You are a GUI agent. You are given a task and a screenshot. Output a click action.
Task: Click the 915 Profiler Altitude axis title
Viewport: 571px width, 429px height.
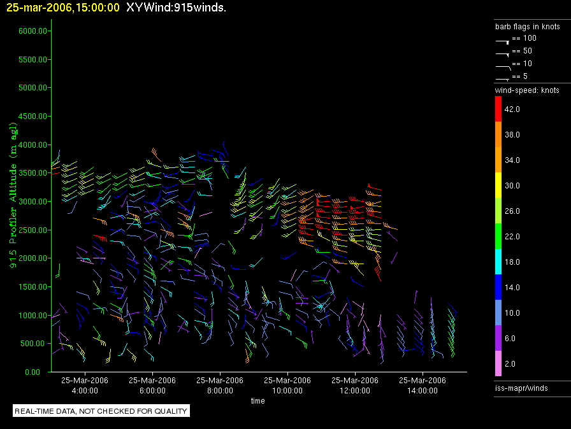coord(13,200)
